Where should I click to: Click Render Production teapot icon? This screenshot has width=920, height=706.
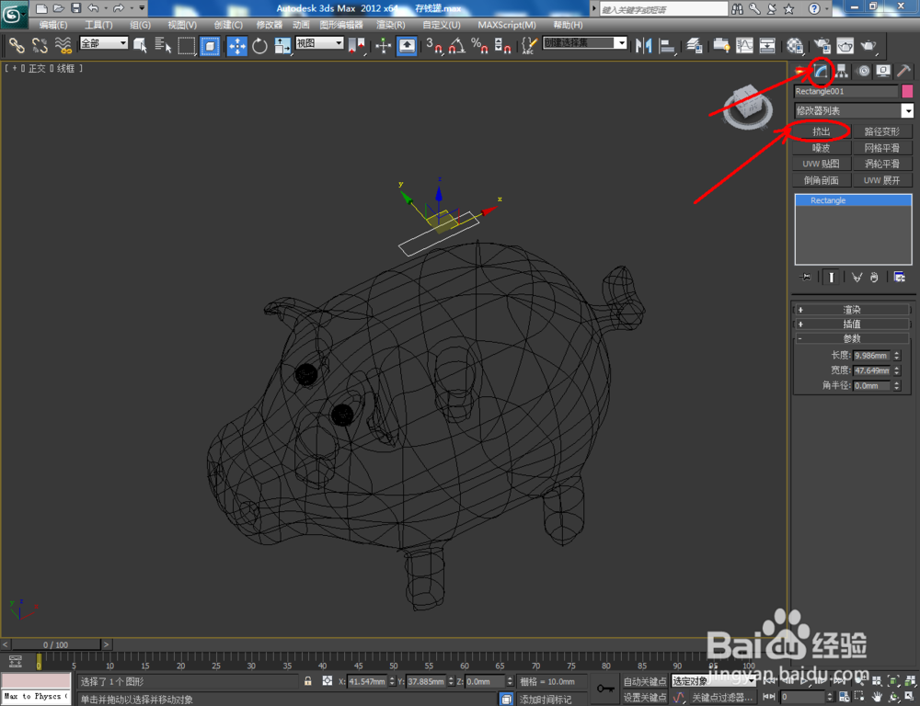click(869, 45)
